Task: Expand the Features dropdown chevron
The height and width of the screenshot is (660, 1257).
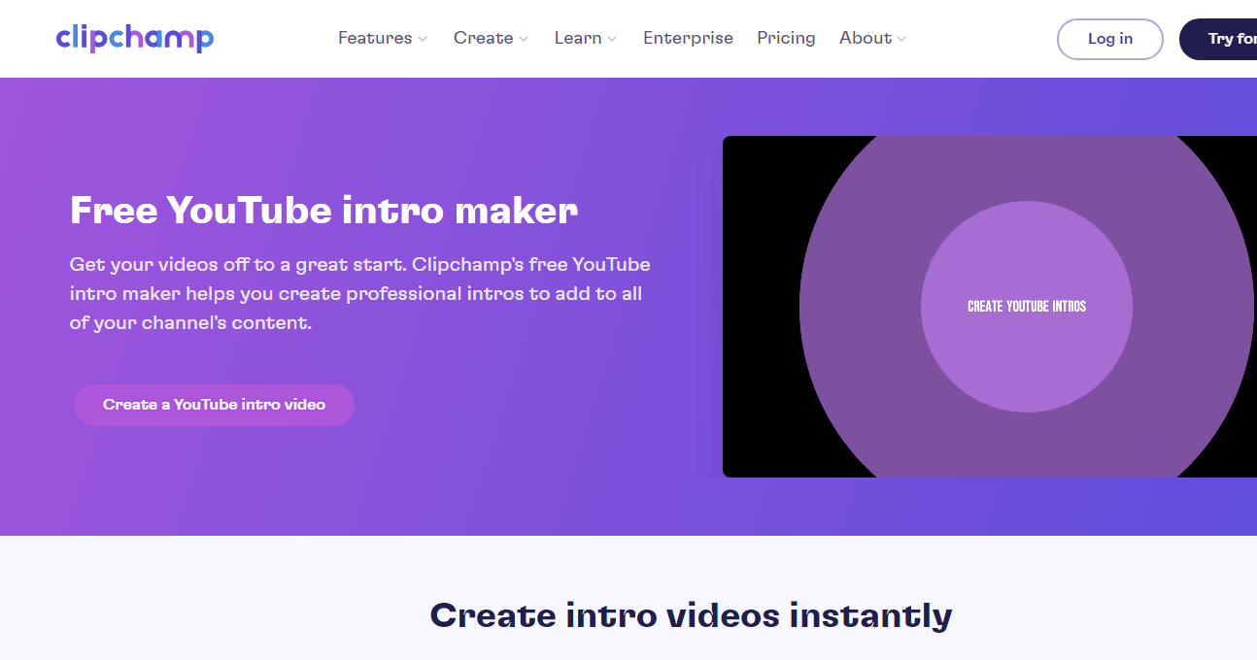Action: tap(423, 39)
